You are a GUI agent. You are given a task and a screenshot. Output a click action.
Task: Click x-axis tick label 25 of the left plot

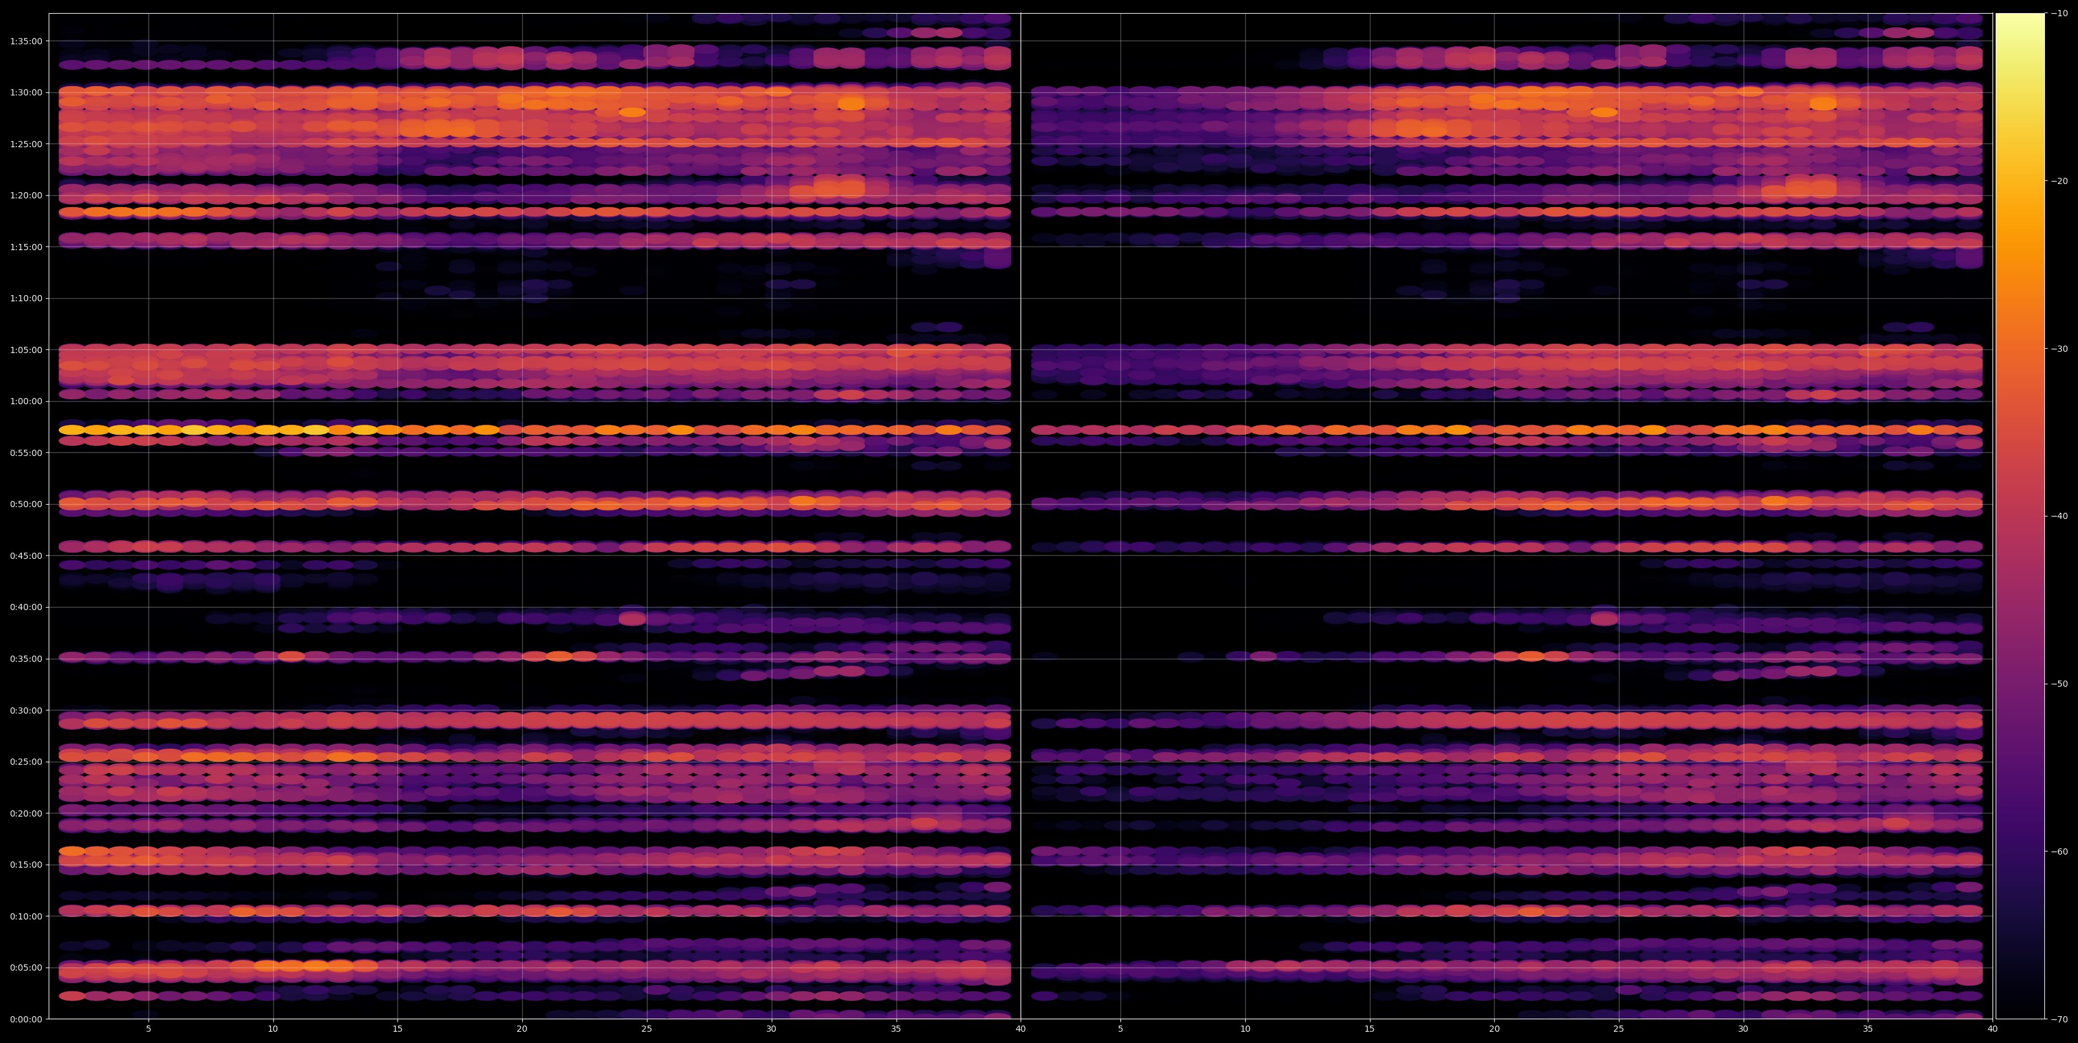click(647, 1029)
